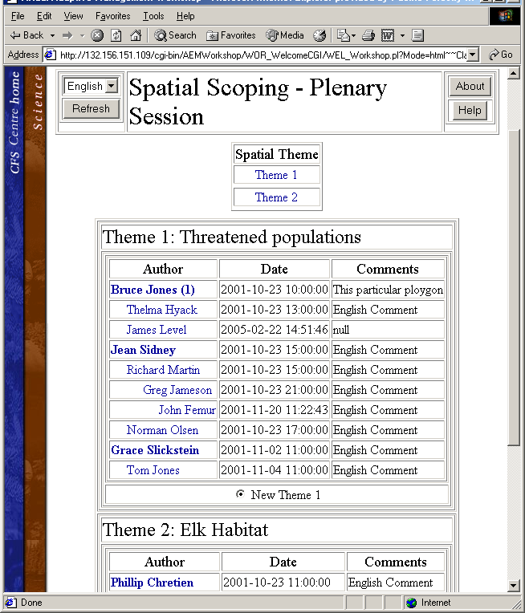Viewport: 525px width, 613px height.
Task: Click the Theme 2: Elk Habitat heading
Action: click(x=185, y=530)
